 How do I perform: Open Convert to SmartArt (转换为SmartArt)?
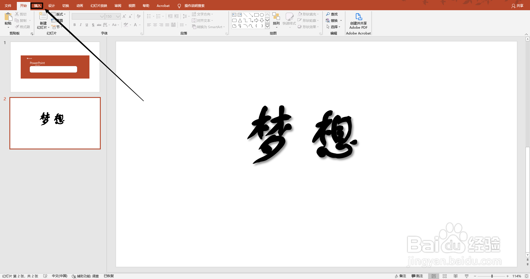tap(208, 26)
